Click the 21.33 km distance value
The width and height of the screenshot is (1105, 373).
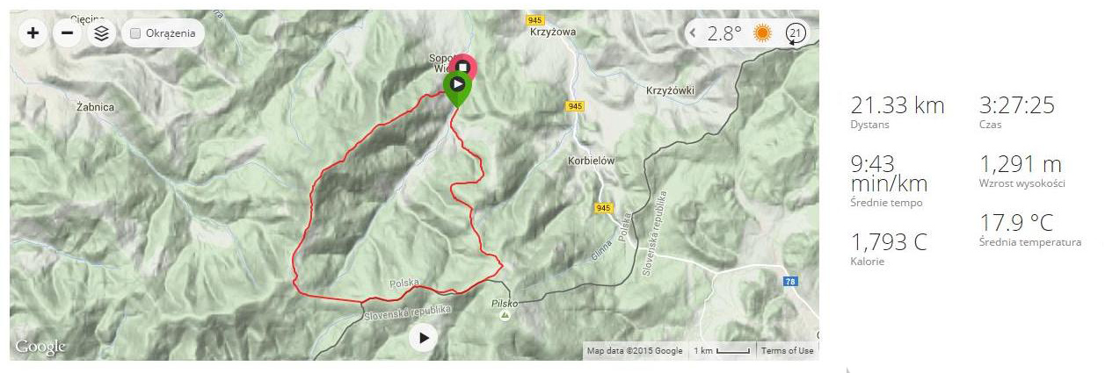898,106
